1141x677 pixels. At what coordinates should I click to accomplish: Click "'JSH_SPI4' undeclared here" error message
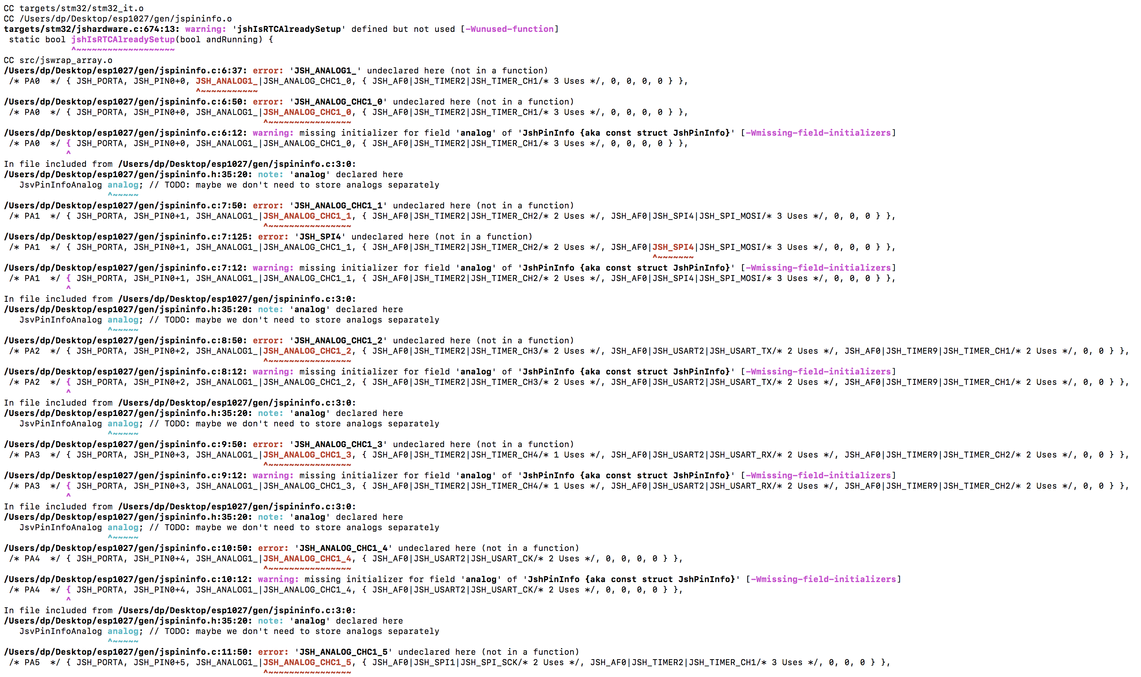[362, 237]
